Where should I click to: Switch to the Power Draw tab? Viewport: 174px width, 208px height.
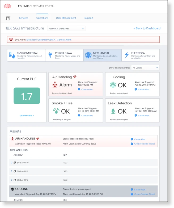[64, 55]
